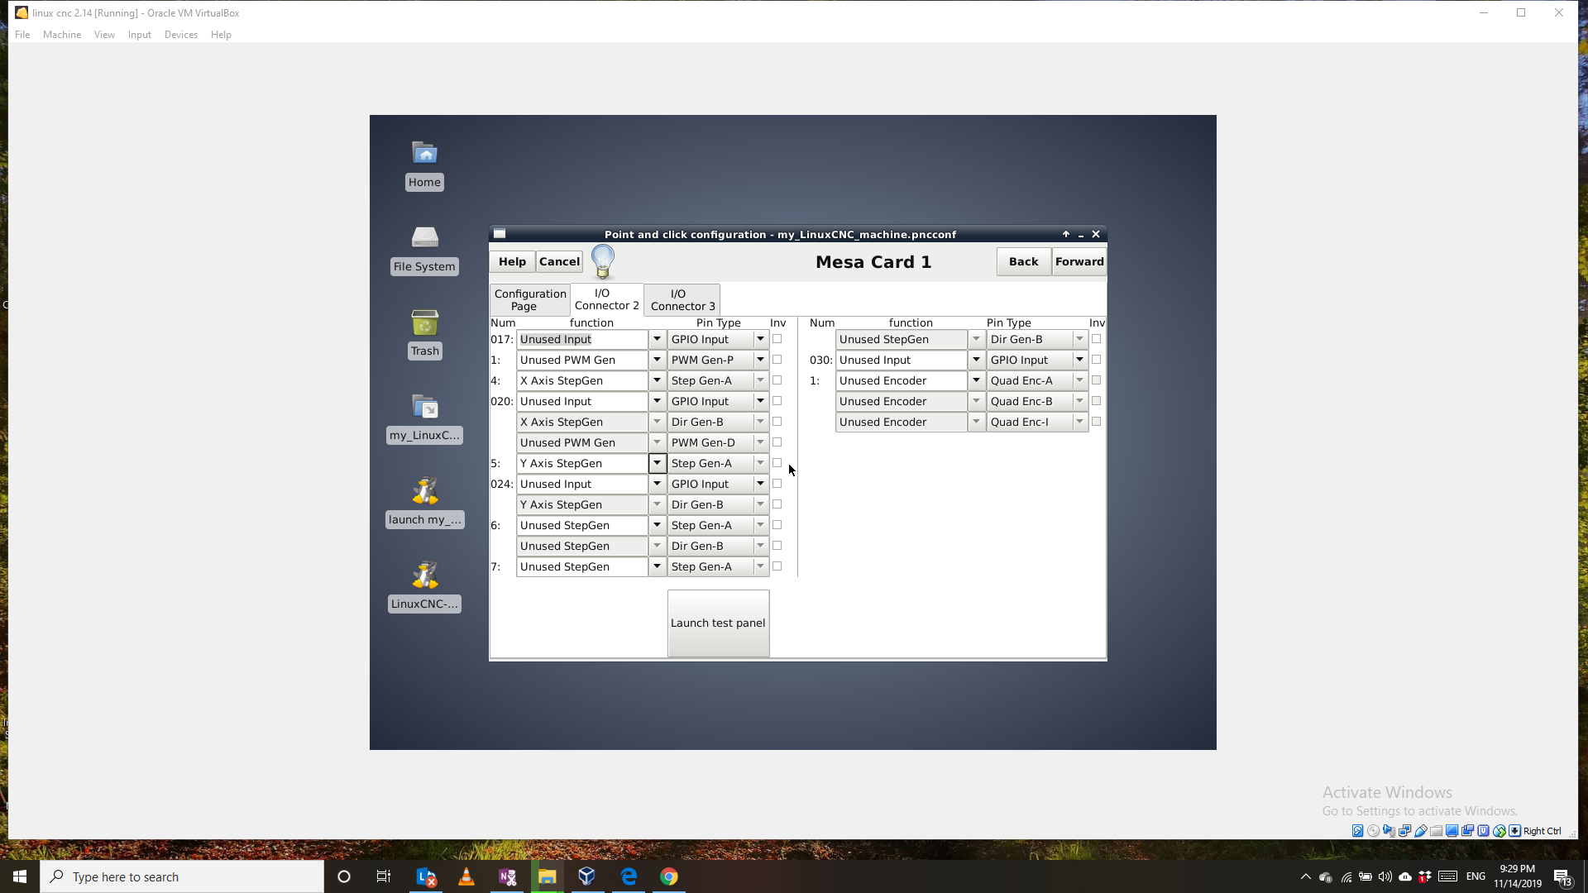1588x893 pixels.
Task: Launch test panel button
Action: point(718,623)
